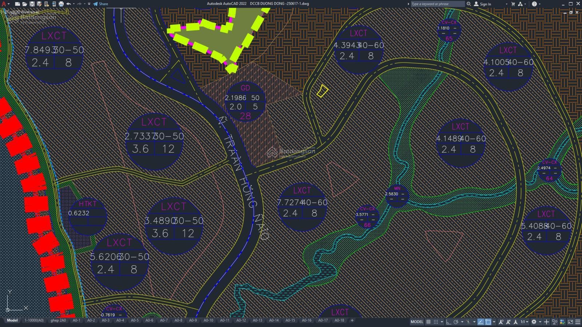Open a drawing with the folder icon
The width and height of the screenshot is (582, 327).
24,4
